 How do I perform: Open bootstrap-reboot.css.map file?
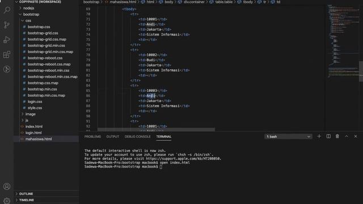(x=49, y=64)
